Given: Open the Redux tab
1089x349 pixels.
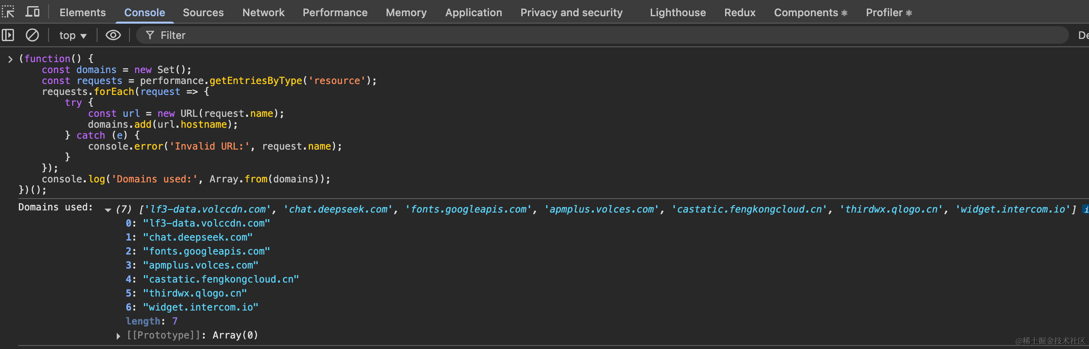Looking at the screenshot, I should point(740,13).
